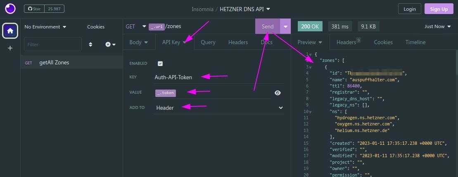Open the Timeline tab
This screenshot has height=177, width=458.
[415, 42]
